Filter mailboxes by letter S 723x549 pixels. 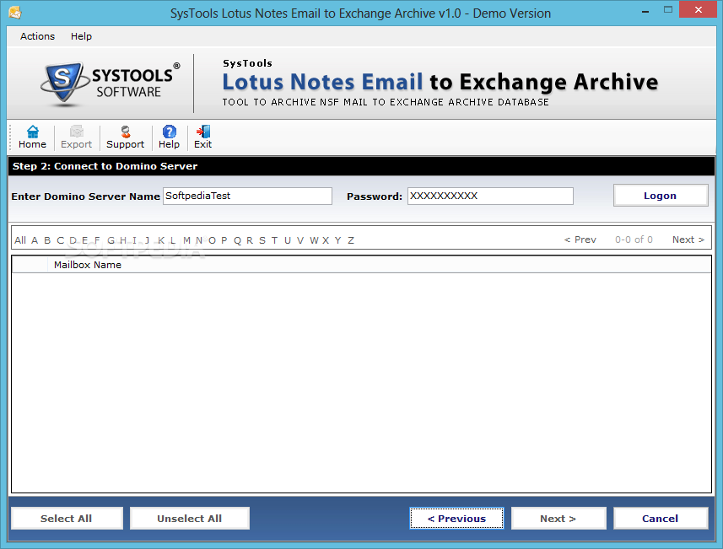[262, 240]
